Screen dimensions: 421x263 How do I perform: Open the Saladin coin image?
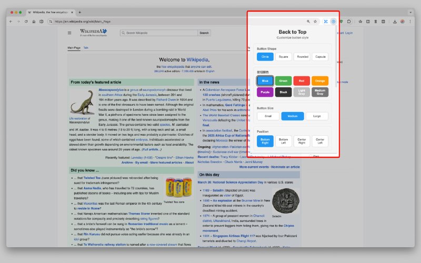pos(286,201)
